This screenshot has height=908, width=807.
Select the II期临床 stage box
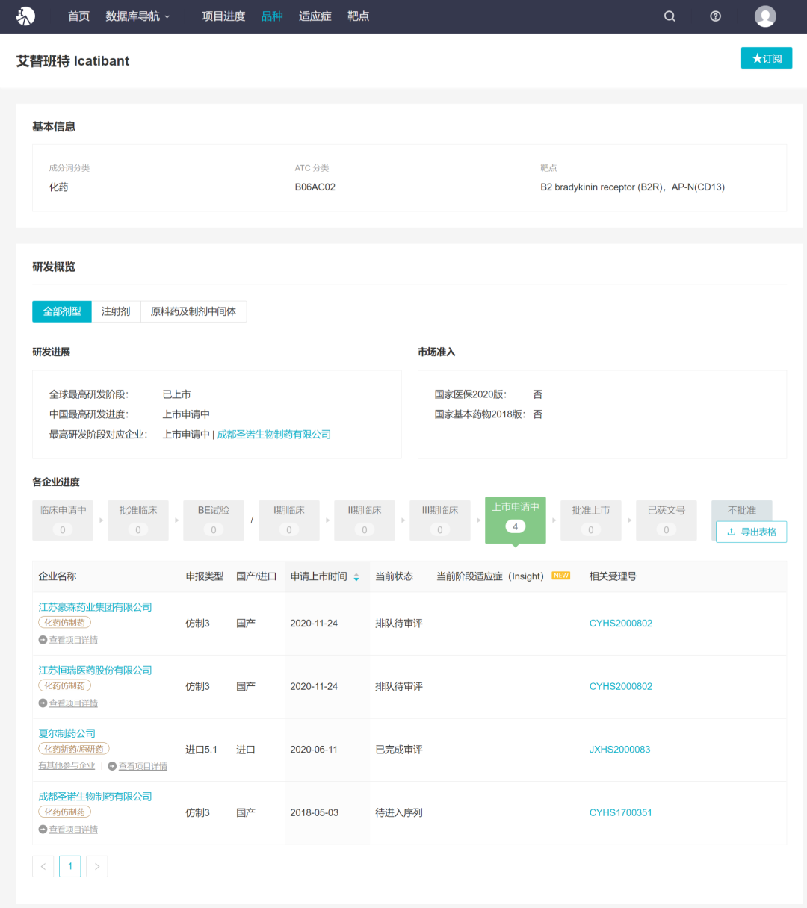[x=365, y=520]
